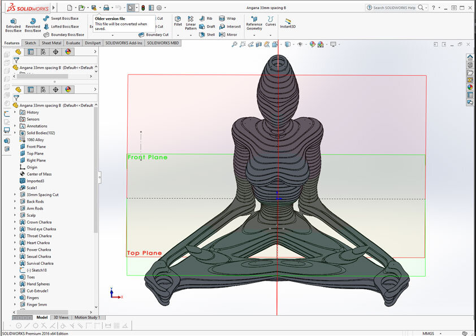This screenshot has height=336, width=476.
Task: Select the Mirror feature tool
Action: 228,34
